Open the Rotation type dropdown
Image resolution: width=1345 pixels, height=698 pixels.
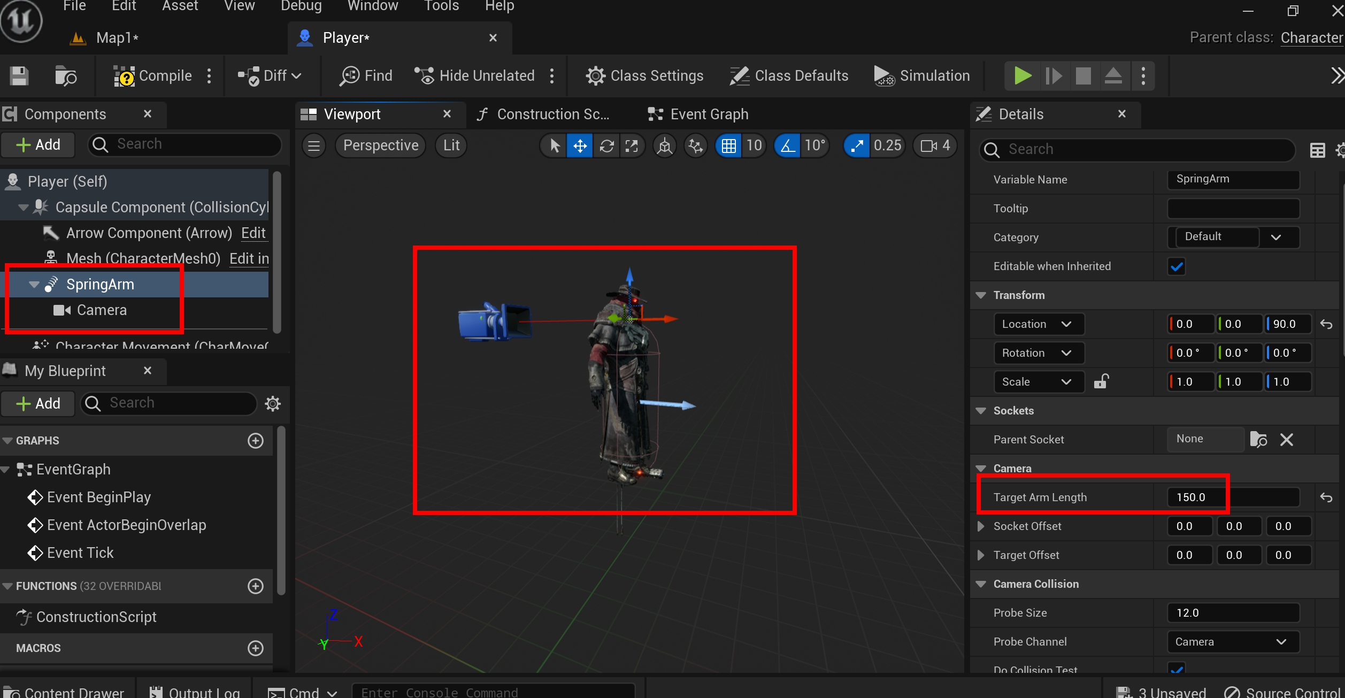1039,353
